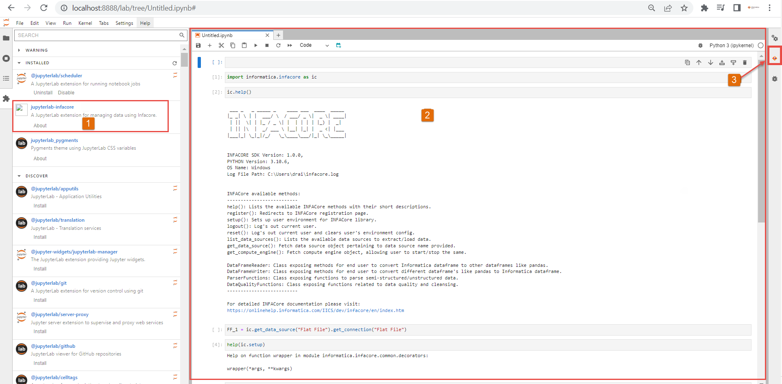Open a new launcher tab with plus
This screenshot has width=782, height=384.
click(278, 35)
